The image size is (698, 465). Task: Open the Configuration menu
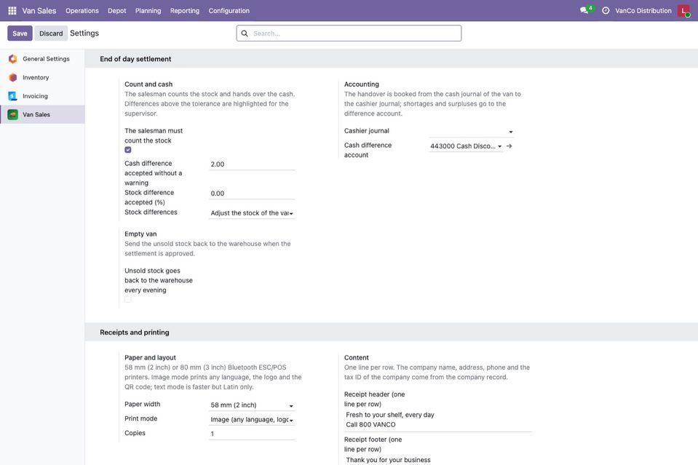coord(229,11)
